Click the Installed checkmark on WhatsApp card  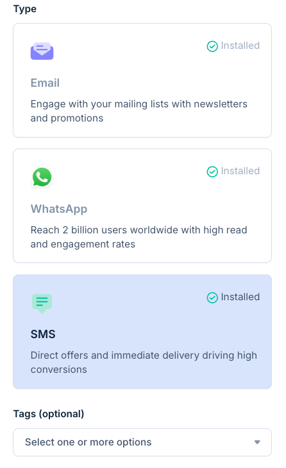[212, 172]
